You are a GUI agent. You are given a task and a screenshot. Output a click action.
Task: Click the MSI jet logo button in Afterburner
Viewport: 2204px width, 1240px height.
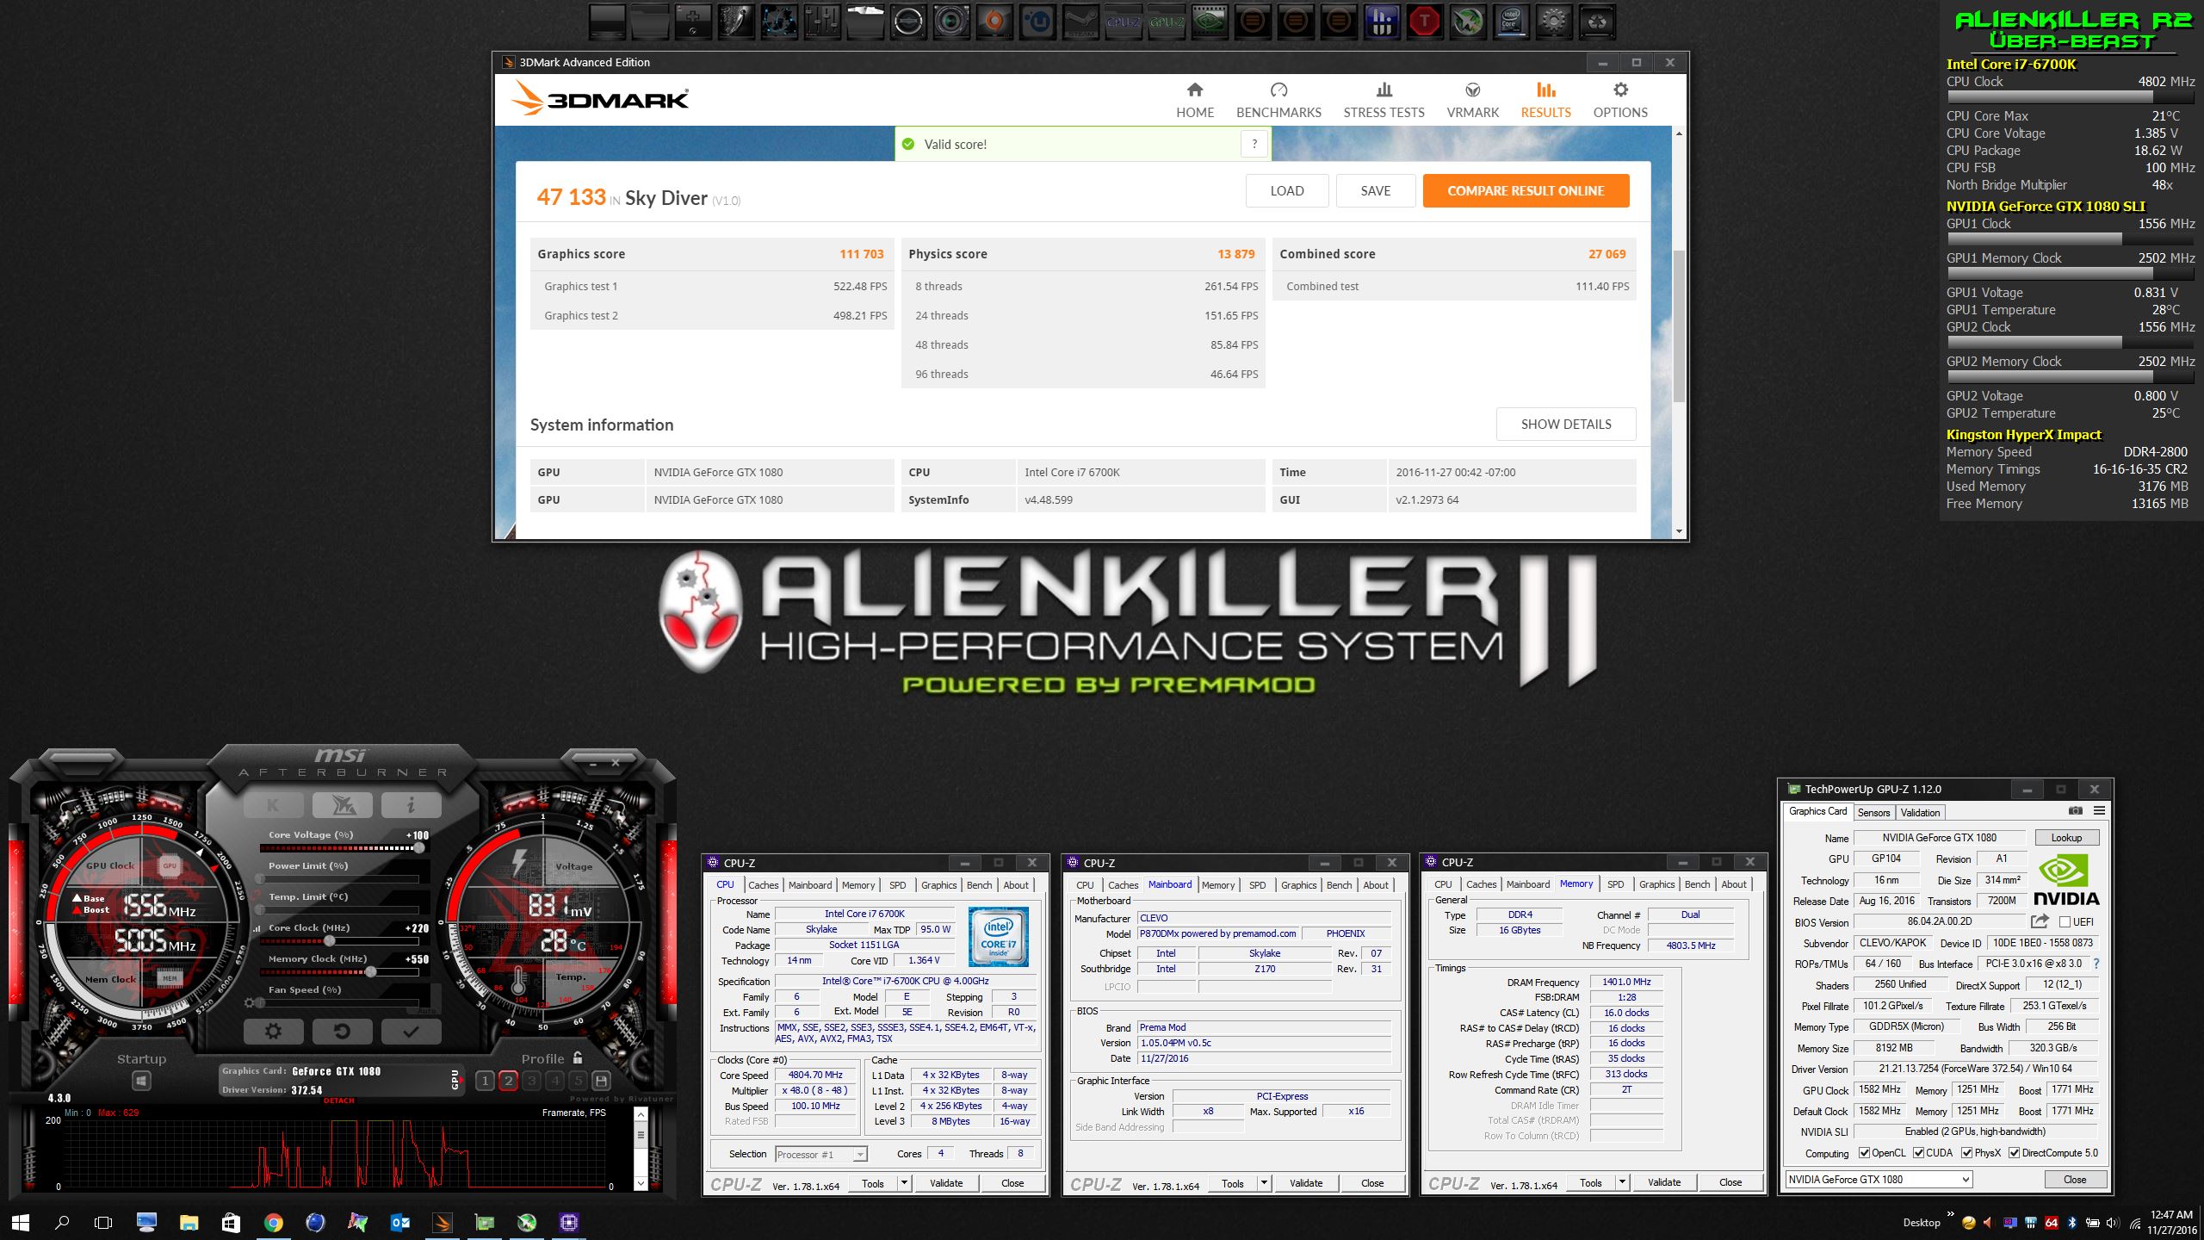(x=342, y=805)
